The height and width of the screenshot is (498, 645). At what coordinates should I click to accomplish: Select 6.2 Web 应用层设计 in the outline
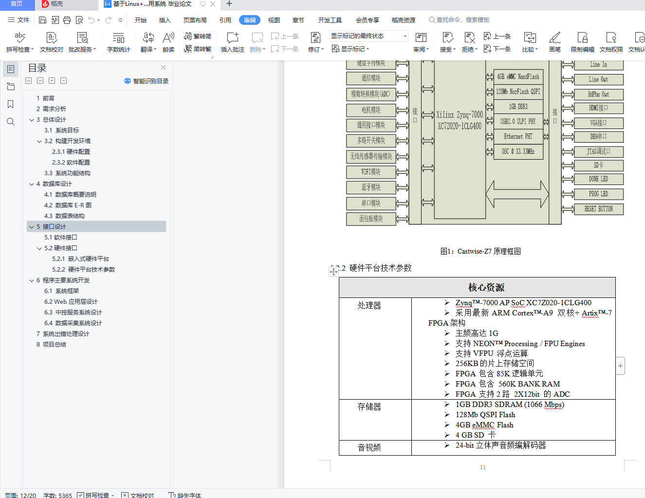coord(71,302)
